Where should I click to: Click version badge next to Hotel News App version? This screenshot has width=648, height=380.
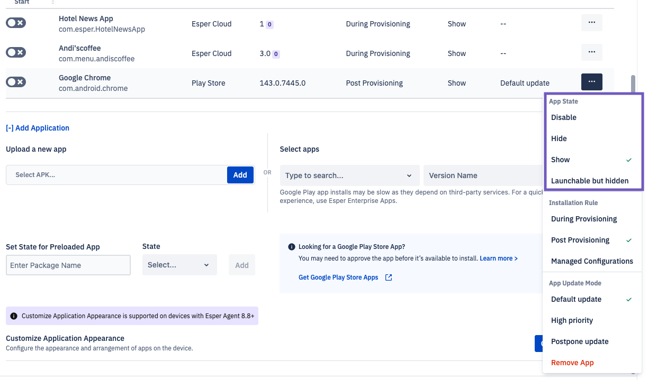pos(269,24)
